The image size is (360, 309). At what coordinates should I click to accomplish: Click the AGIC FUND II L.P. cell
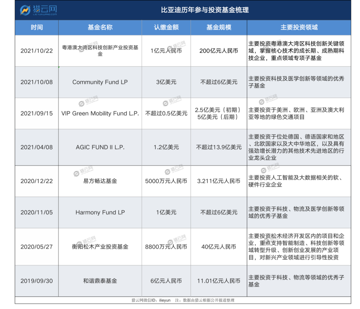tap(100, 147)
